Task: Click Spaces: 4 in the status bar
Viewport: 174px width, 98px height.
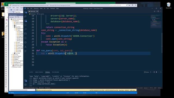Action: (146, 88)
